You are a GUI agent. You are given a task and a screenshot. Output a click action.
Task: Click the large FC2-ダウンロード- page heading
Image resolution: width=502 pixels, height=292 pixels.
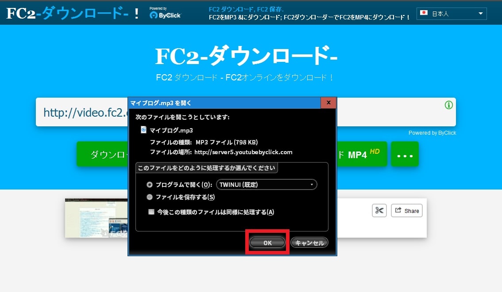[246, 56]
